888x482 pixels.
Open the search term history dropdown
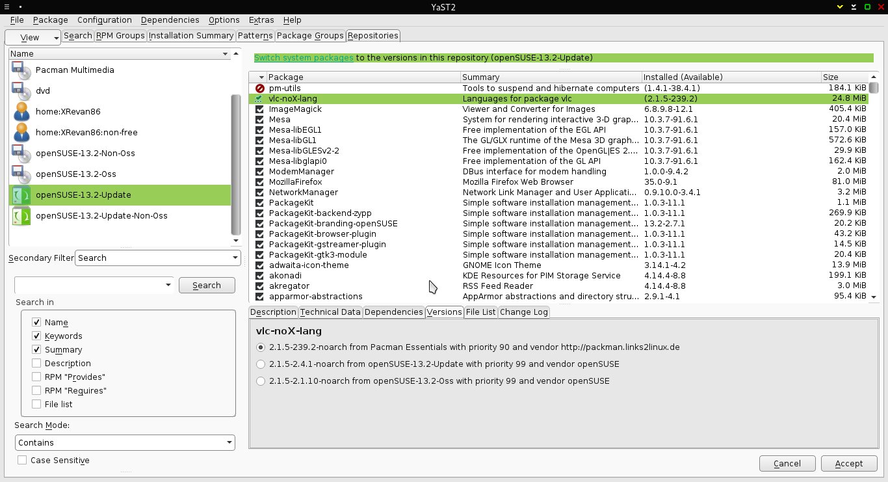(168, 285)
